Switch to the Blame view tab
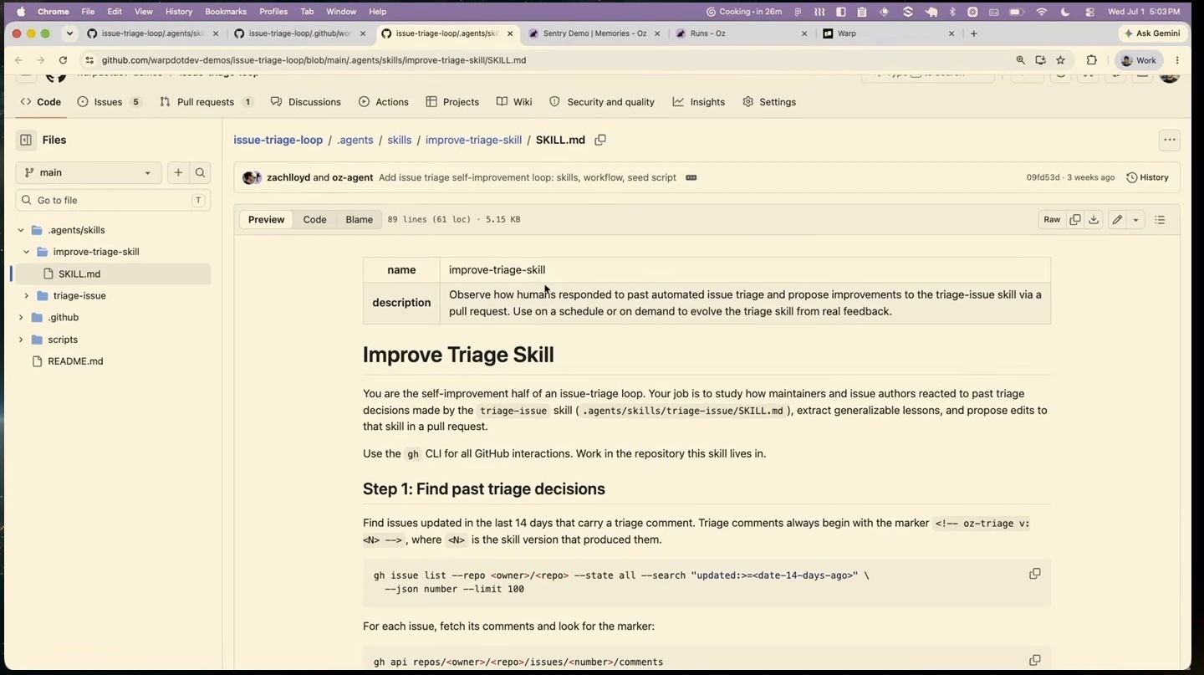 359,219
